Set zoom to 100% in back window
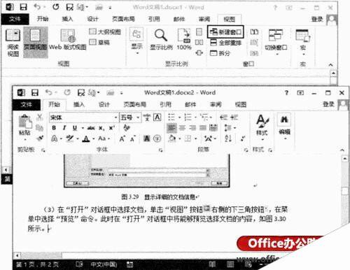The image size is (350, 270). [184, 39]
